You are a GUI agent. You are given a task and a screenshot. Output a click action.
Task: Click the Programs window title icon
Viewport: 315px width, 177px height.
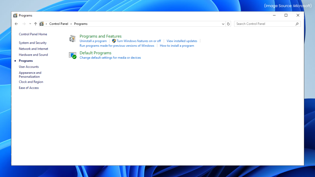click(15, 15)
